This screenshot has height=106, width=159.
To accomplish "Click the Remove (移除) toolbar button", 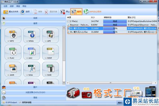I will point(38,12).
